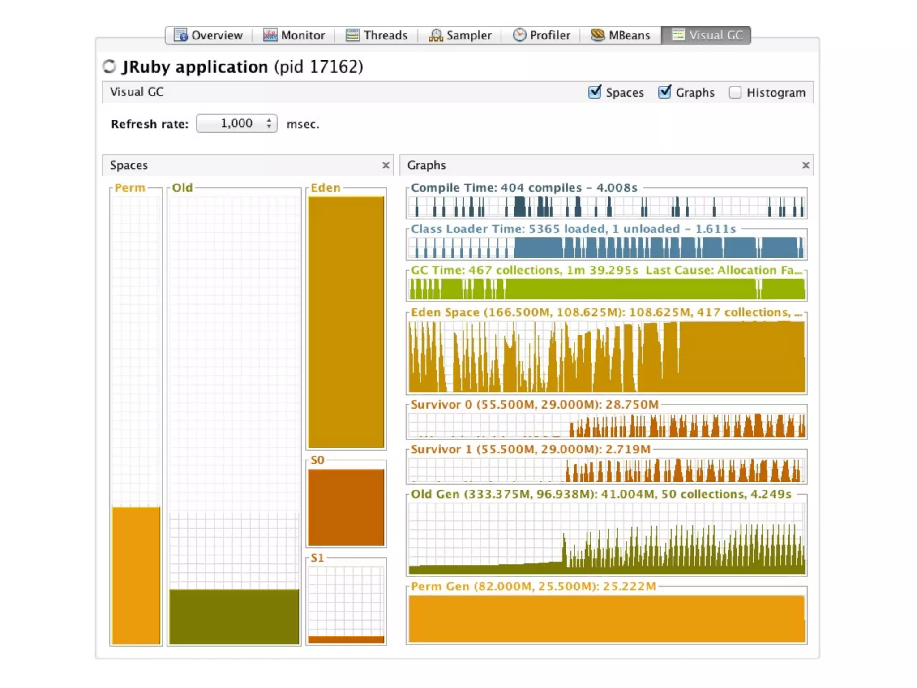Click the spinning progress indicator beside JRuby application
Screen dimensions: 917x688
(109, 67)
